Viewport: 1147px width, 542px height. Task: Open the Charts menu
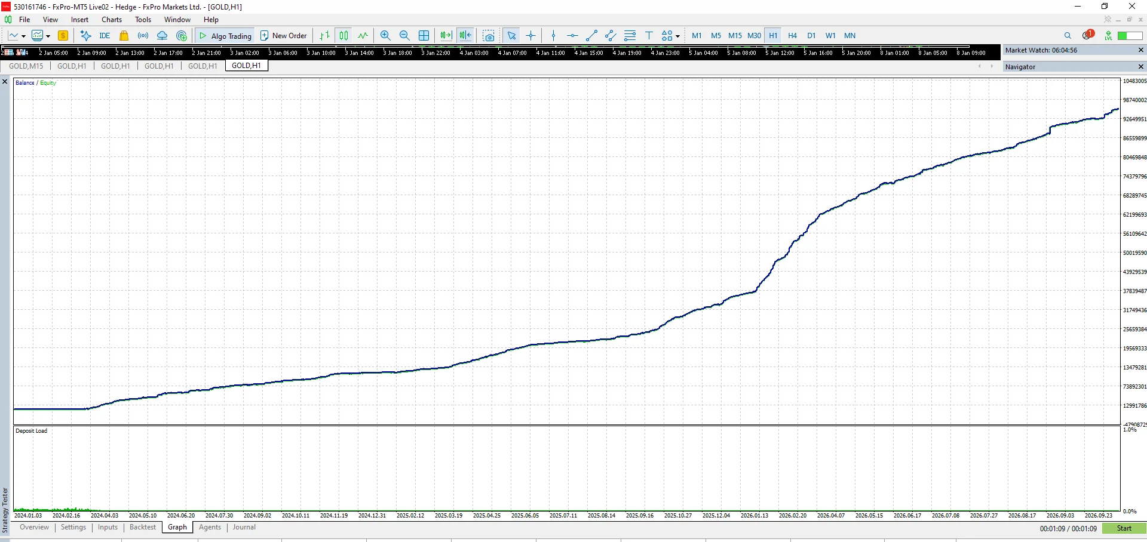coord(112,20)
